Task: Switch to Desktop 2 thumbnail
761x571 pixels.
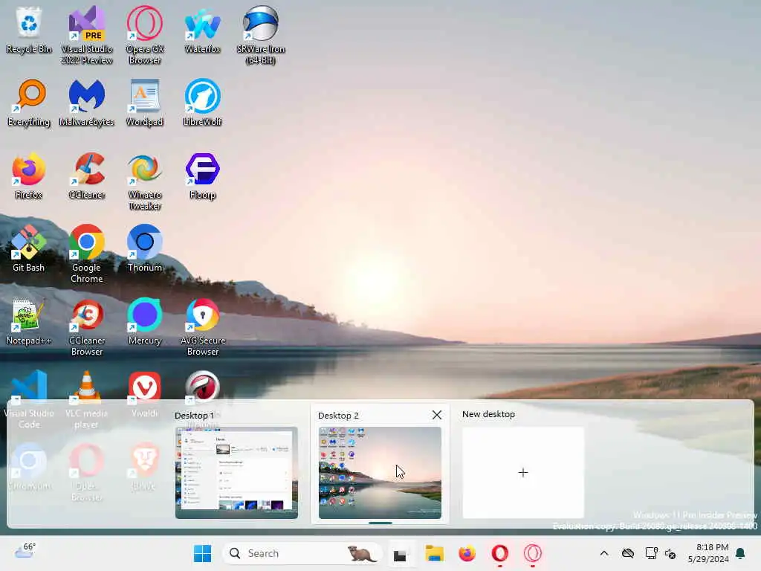Action: point(380,472)
